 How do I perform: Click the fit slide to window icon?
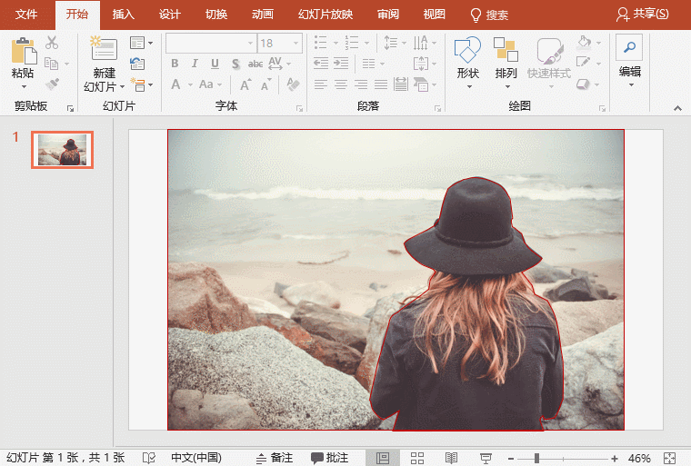coord(670,458)
